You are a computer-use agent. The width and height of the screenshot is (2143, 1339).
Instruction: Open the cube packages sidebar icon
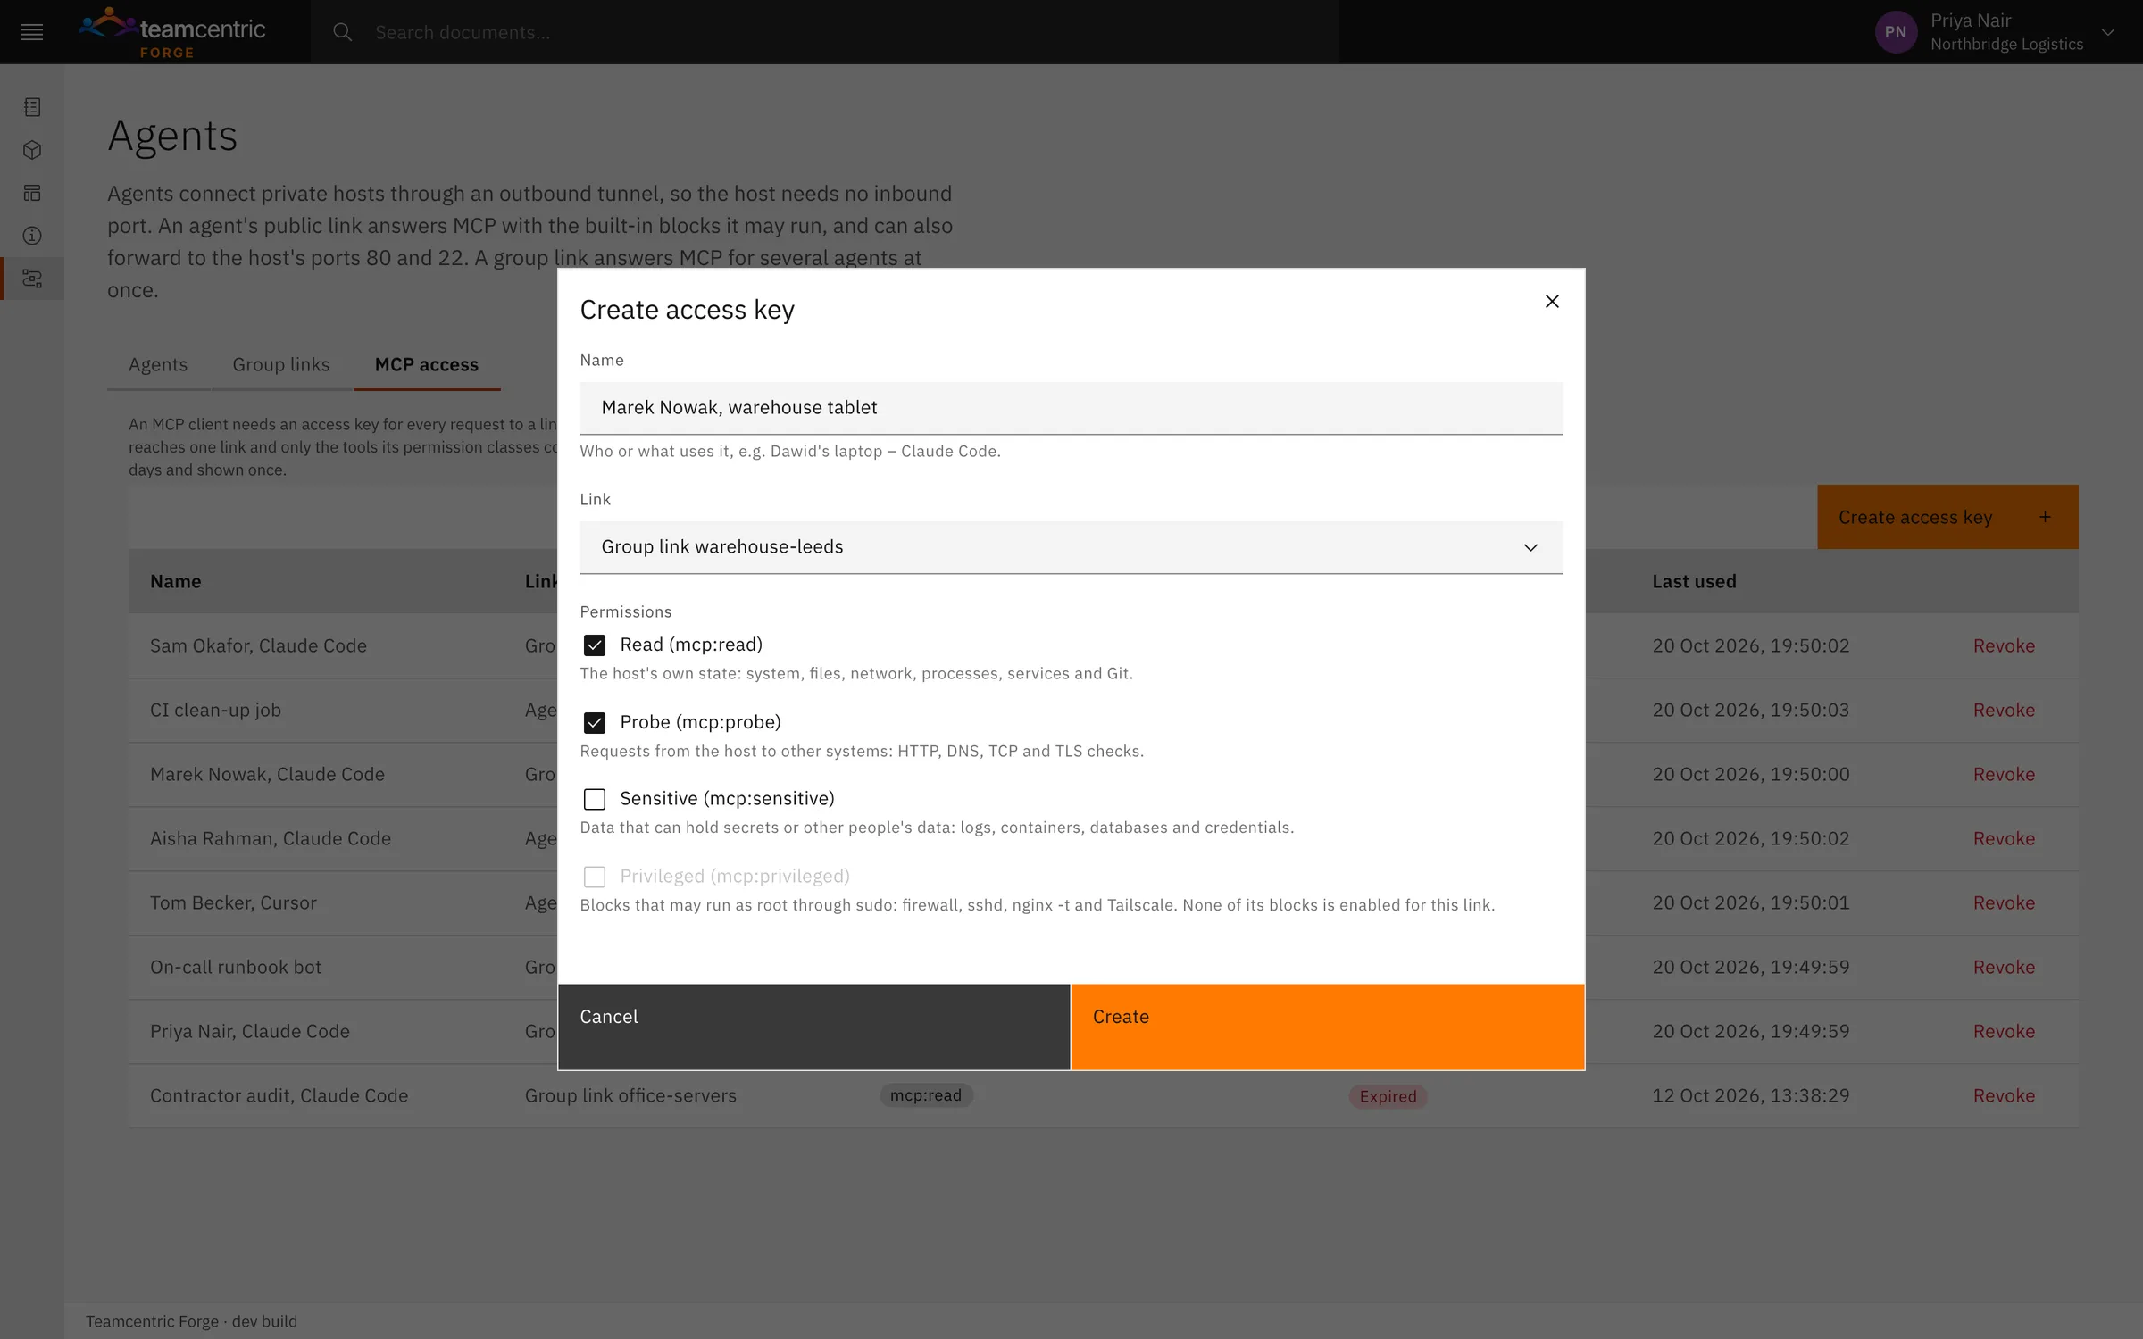[32, 150]
